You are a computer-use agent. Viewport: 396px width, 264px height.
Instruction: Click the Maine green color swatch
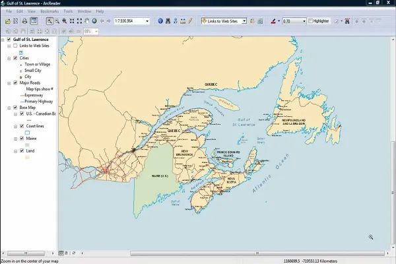pos(27,145)
